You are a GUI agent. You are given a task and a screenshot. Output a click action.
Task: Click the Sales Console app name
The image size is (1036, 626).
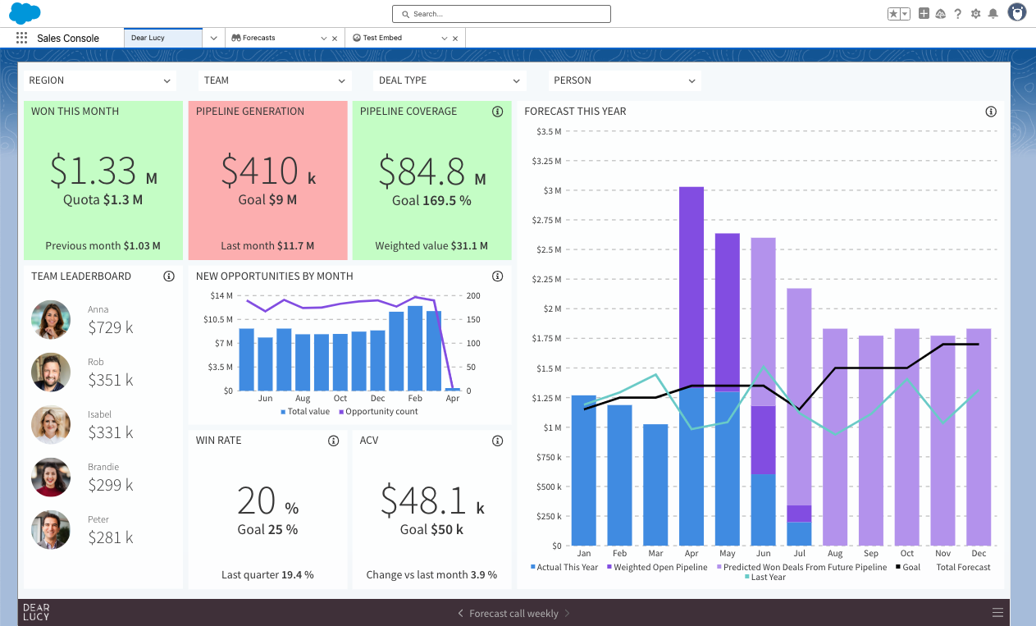click(68, 39)
